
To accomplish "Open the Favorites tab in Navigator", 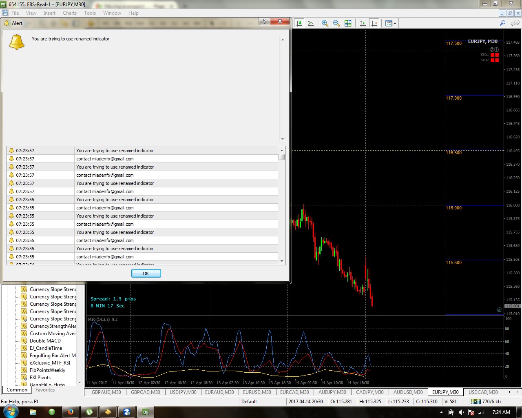I will click(45, 390).
